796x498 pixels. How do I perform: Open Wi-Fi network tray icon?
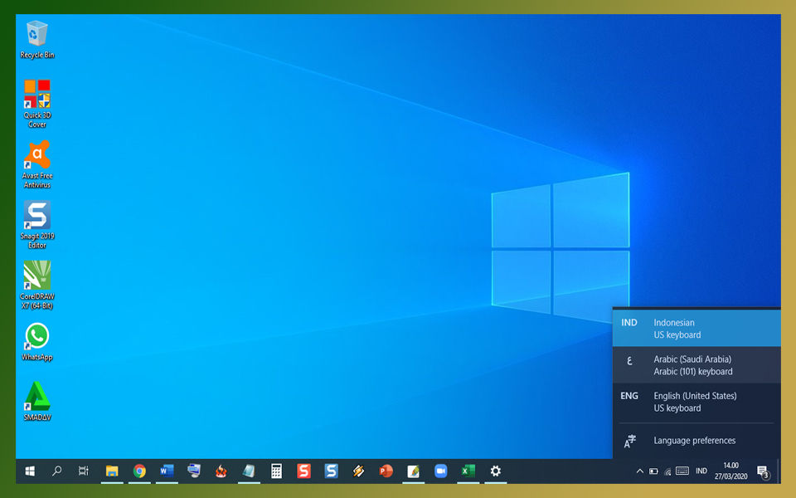click(x=667, y=471)
